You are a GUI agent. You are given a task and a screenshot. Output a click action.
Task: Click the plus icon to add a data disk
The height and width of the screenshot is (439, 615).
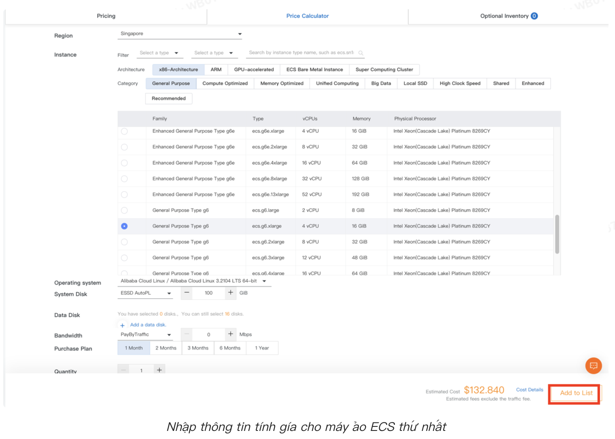point(123,325)
